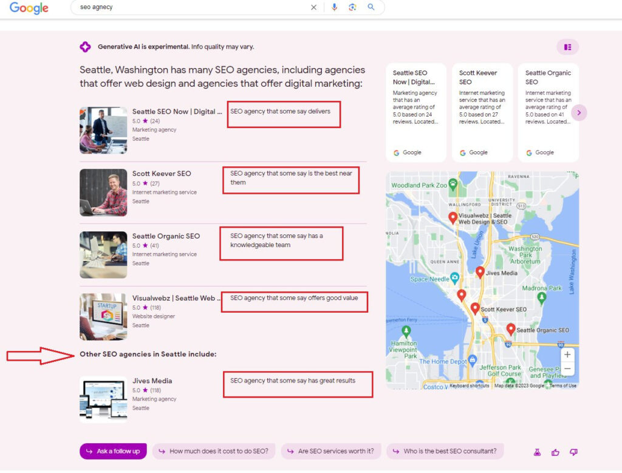
Task: Clear the search box with the X icon
Action: coord(314,7)
